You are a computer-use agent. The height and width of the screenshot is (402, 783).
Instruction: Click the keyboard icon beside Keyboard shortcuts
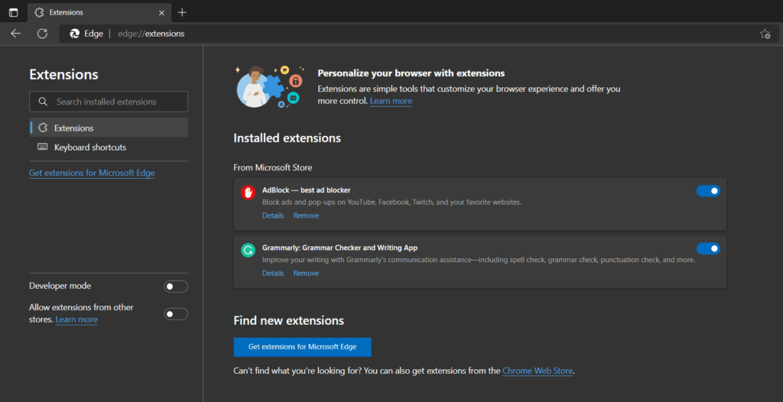pos(43,148)
